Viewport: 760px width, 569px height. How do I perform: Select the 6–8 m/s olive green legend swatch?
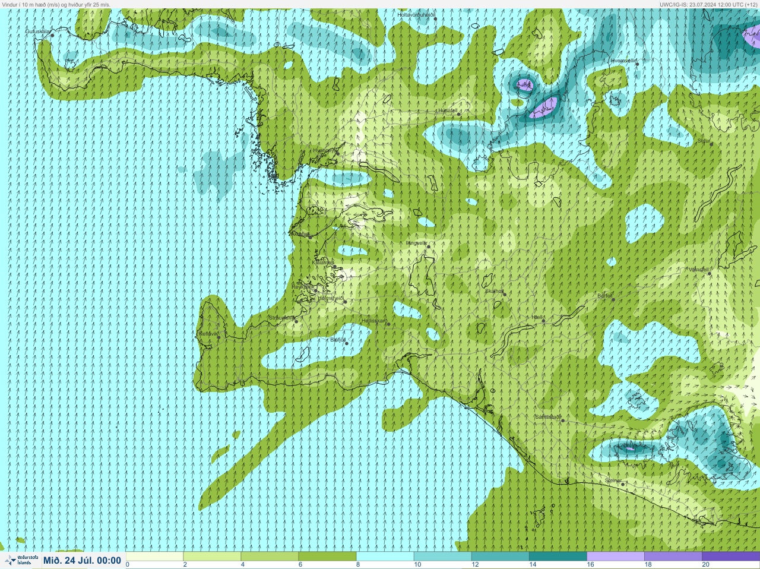327,557
